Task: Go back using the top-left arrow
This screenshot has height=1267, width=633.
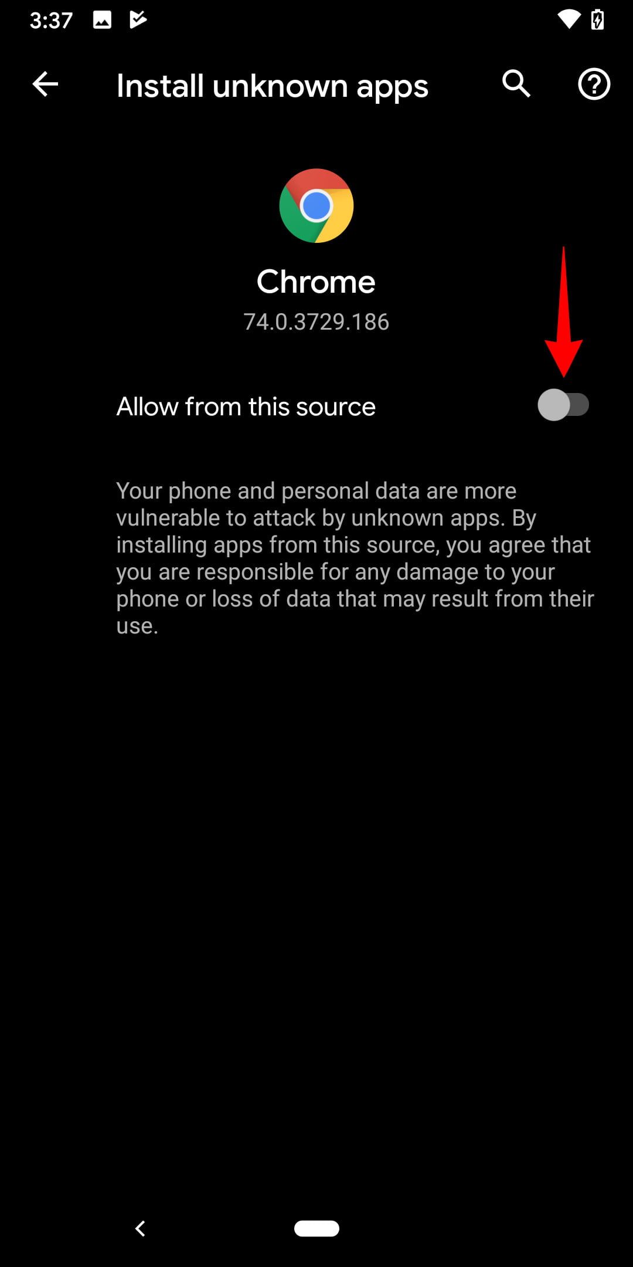Action: pos(45,84)
